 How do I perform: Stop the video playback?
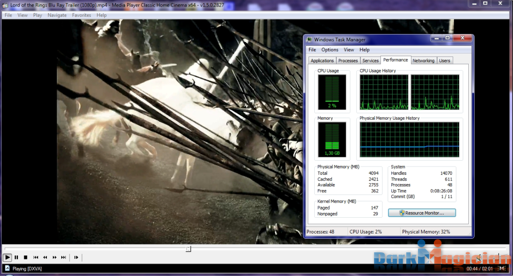25,257
